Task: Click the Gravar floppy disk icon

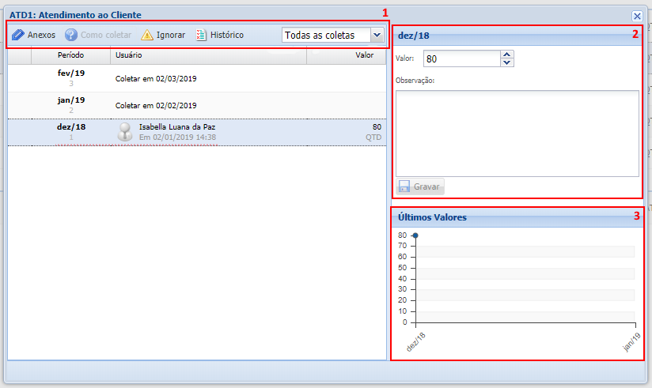Action: click(x=404, y=186)
